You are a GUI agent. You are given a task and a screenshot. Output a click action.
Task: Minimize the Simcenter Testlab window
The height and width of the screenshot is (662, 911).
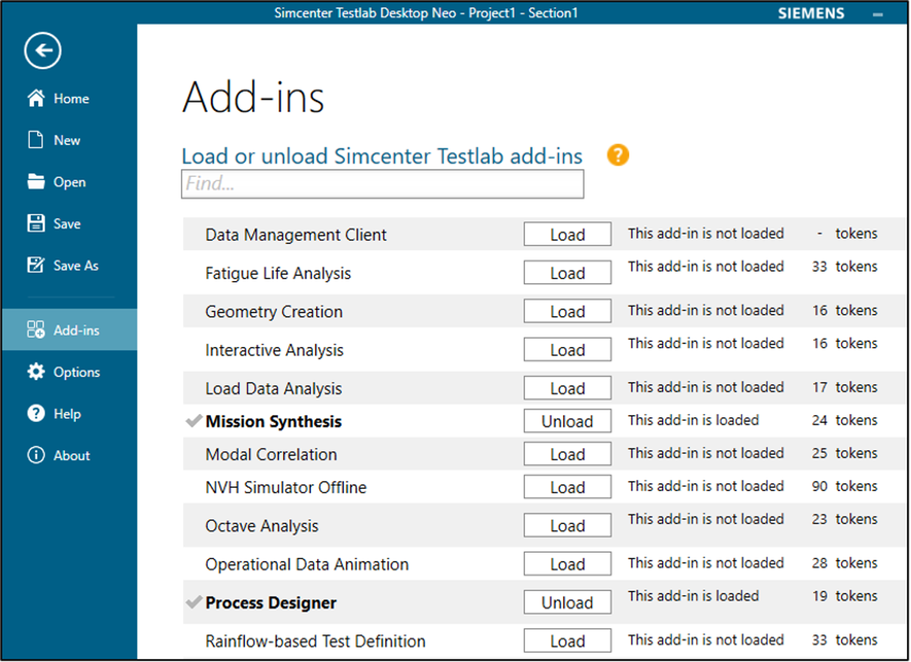click(x=877, y=14)
